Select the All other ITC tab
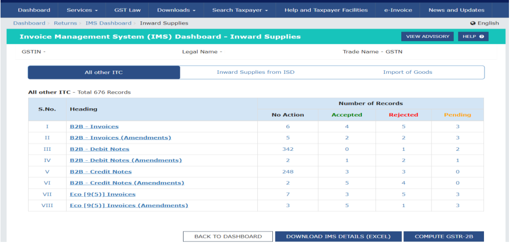The width and height of the screenshot is (510, 244). point(104,72)
